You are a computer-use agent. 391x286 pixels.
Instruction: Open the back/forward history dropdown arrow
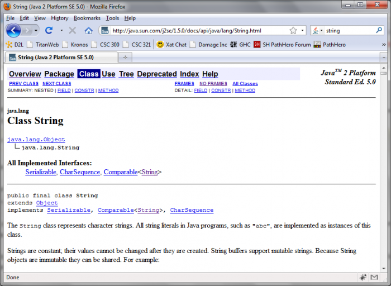[36, 31]
